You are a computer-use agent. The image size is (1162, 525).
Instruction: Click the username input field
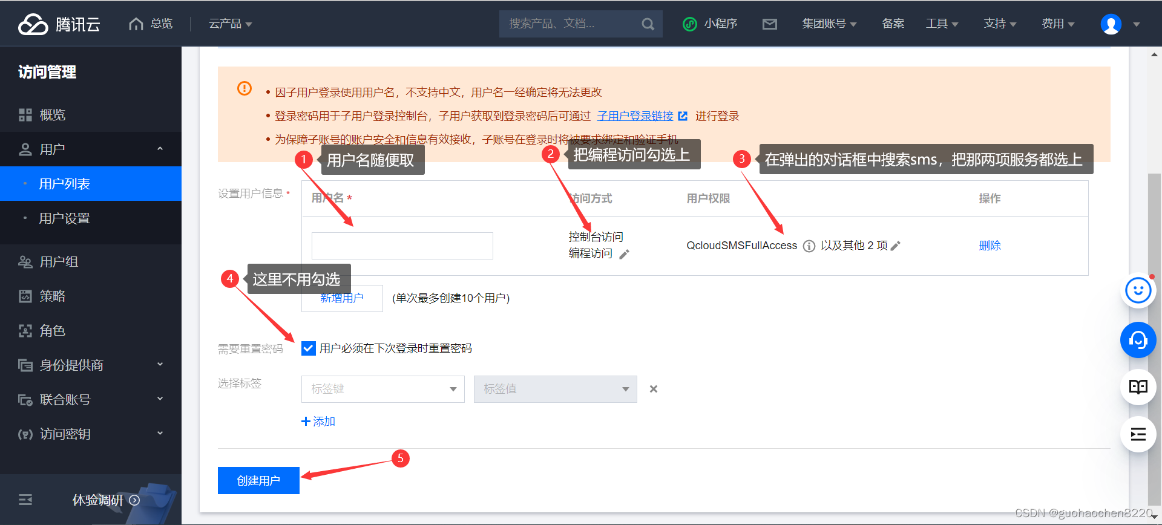[402, 246]
